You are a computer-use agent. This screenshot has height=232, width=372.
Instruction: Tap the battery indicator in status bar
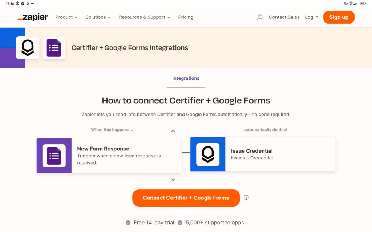coord(362,3)
